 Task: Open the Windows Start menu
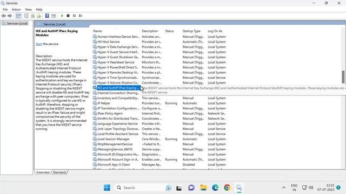click(x=107, y=188)
